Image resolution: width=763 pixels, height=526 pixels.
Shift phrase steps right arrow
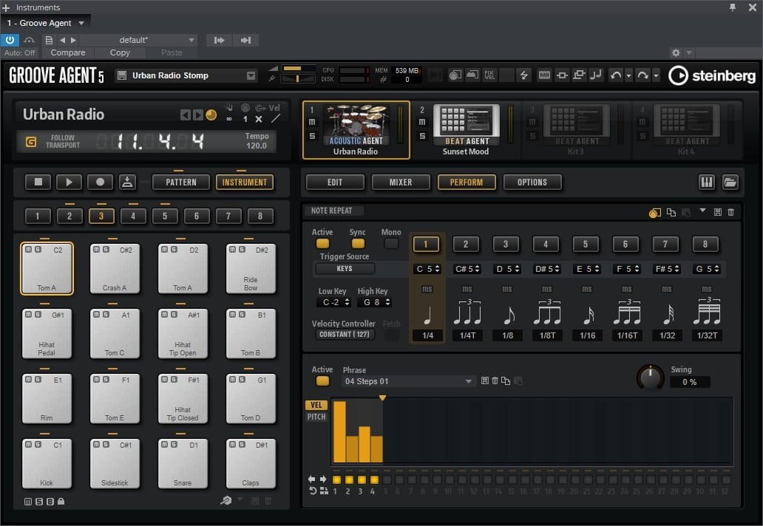pos(323,479)
